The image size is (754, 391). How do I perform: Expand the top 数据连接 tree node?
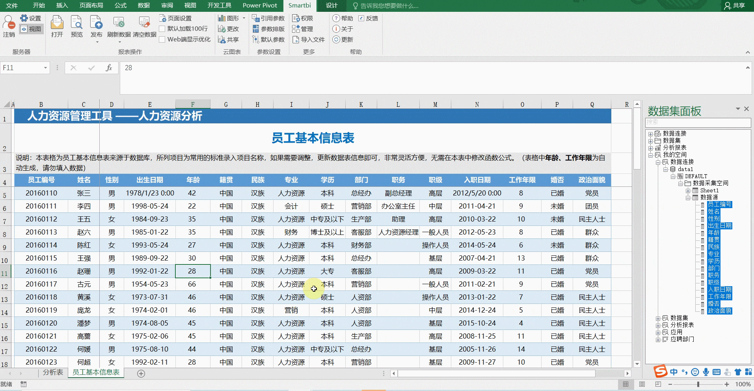tap(650, 134)
